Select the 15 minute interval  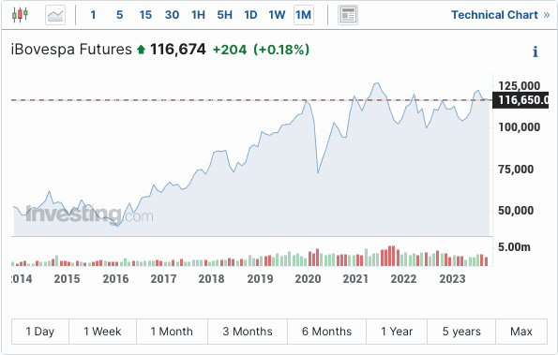pyautogui.click(x=145, y=15)
